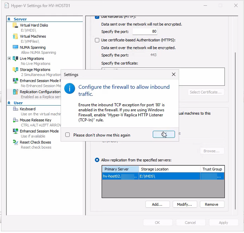Select Reset Check Boxes item

pos(35,142)
